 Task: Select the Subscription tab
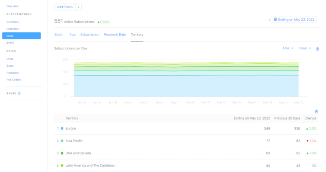(90, 35)
